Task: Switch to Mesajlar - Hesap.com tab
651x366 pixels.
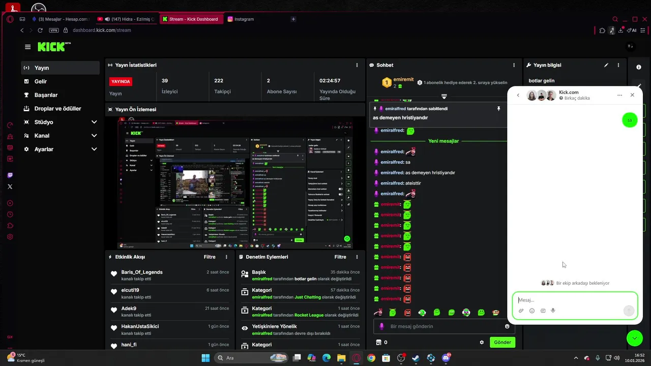Action: (x=60, y=19)
